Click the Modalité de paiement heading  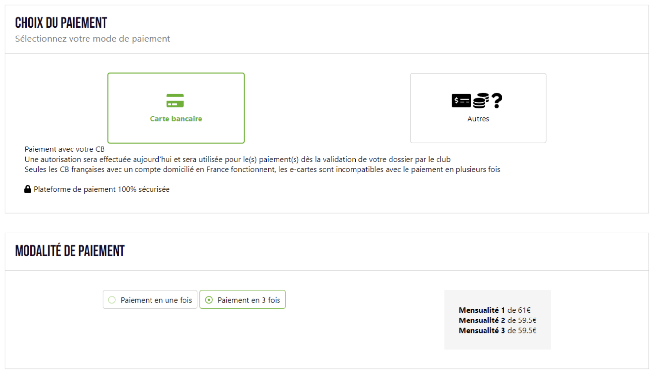click(x=70, y=251)
